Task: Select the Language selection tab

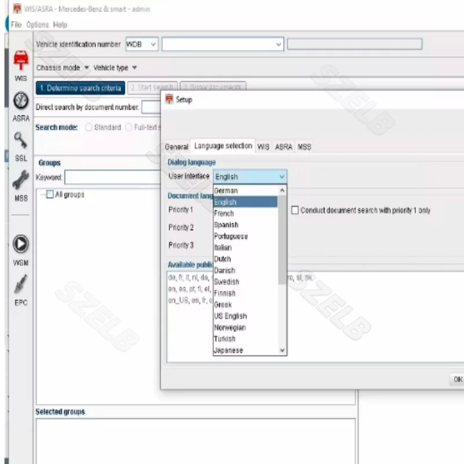Action: (x=223, y=146)
